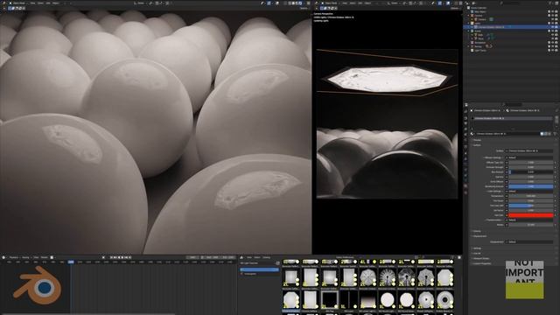The width and height of the screenshot is (560, 315).
Task: Toggle eye icon of last outliner collection
Action: point(553,51)
